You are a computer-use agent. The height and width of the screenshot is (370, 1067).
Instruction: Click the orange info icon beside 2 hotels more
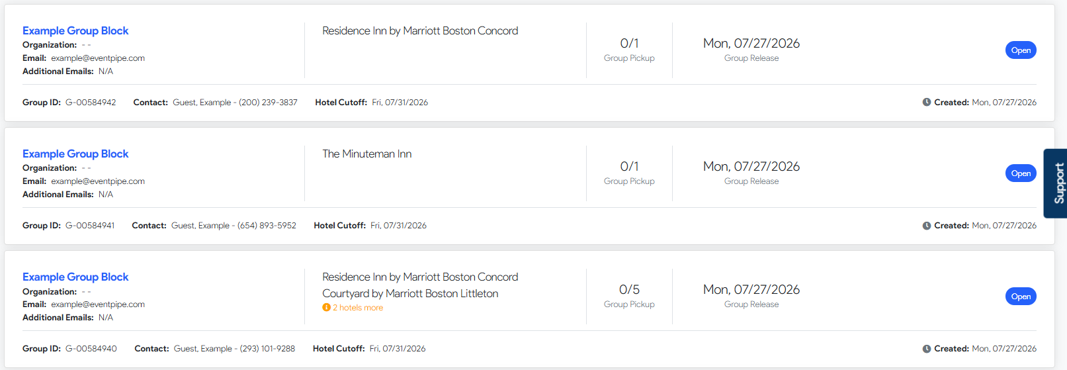click(326, 308)
